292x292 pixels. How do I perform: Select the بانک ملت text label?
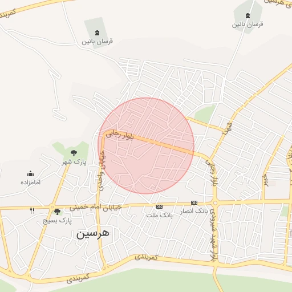159,215
